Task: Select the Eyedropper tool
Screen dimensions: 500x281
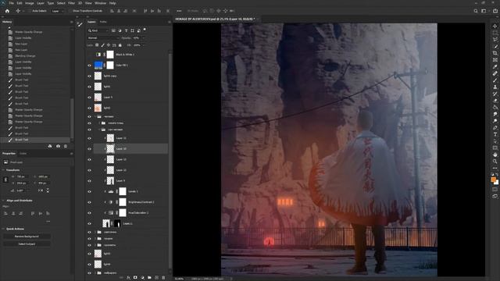Action: (x=495, y=66)
